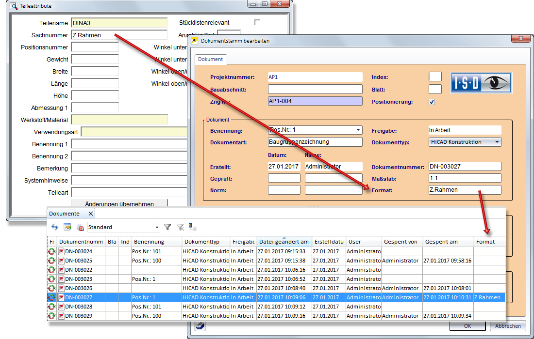Click the Maßstab input field

[465, 178]
